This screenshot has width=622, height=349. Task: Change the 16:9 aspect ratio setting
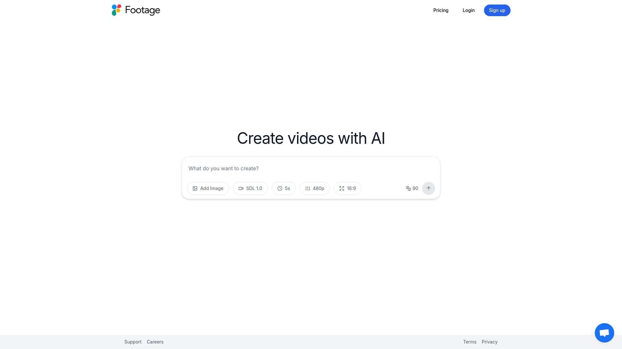point(347,188)
